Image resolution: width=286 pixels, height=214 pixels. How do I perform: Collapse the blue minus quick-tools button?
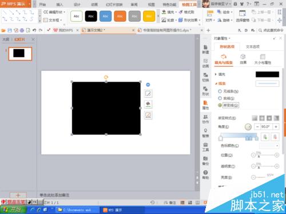click(x=148, y=84)
